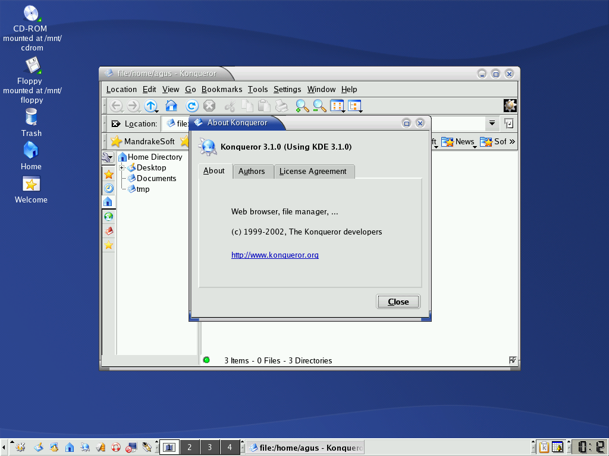Viewport: 609px width, 456px height.
Task: Open the location history dropdown arrow
Action: pyautogui.click(x=492, y=123)
